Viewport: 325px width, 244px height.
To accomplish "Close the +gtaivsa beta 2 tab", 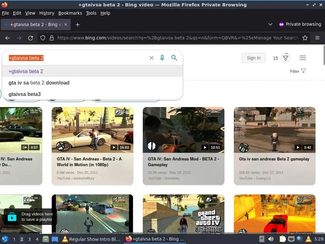I will [x=66, y=24].
